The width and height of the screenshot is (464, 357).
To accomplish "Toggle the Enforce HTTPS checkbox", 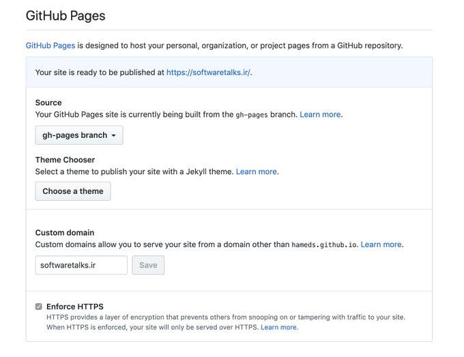I will coord(38,306).
